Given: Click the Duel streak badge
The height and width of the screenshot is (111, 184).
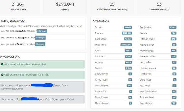Looking at the screenshot, I should pos(130,103).
